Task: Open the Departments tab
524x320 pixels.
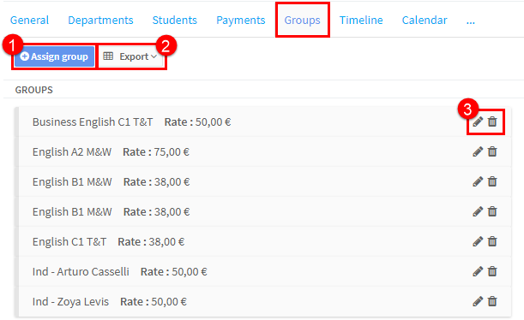Action: click(100, 20)
